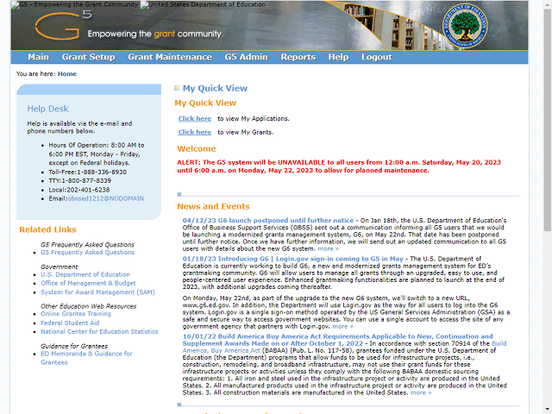The width and height of the screenshot is (552, 414).
Task: Click the Department of Education seal
Action: pyautogui.click(x=465, y=26)
